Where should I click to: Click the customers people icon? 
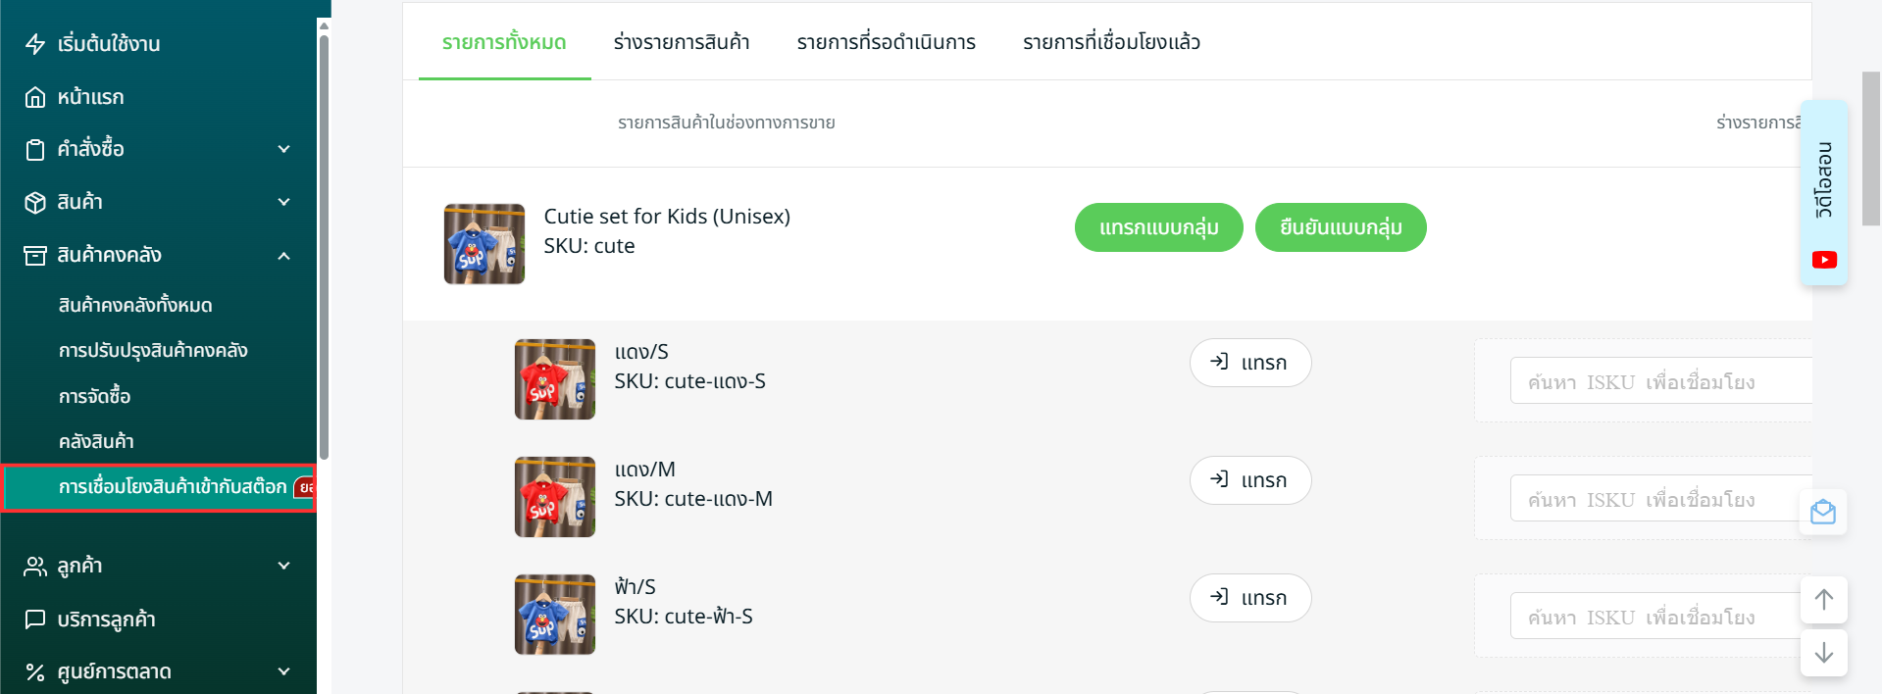pyautogui.click(x=35, y=567)
